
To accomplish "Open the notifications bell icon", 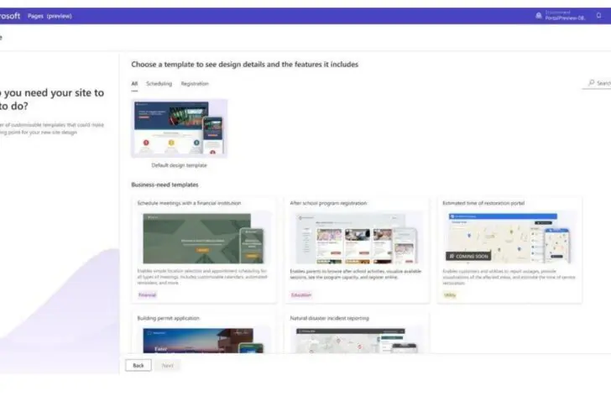I will 599,16.
